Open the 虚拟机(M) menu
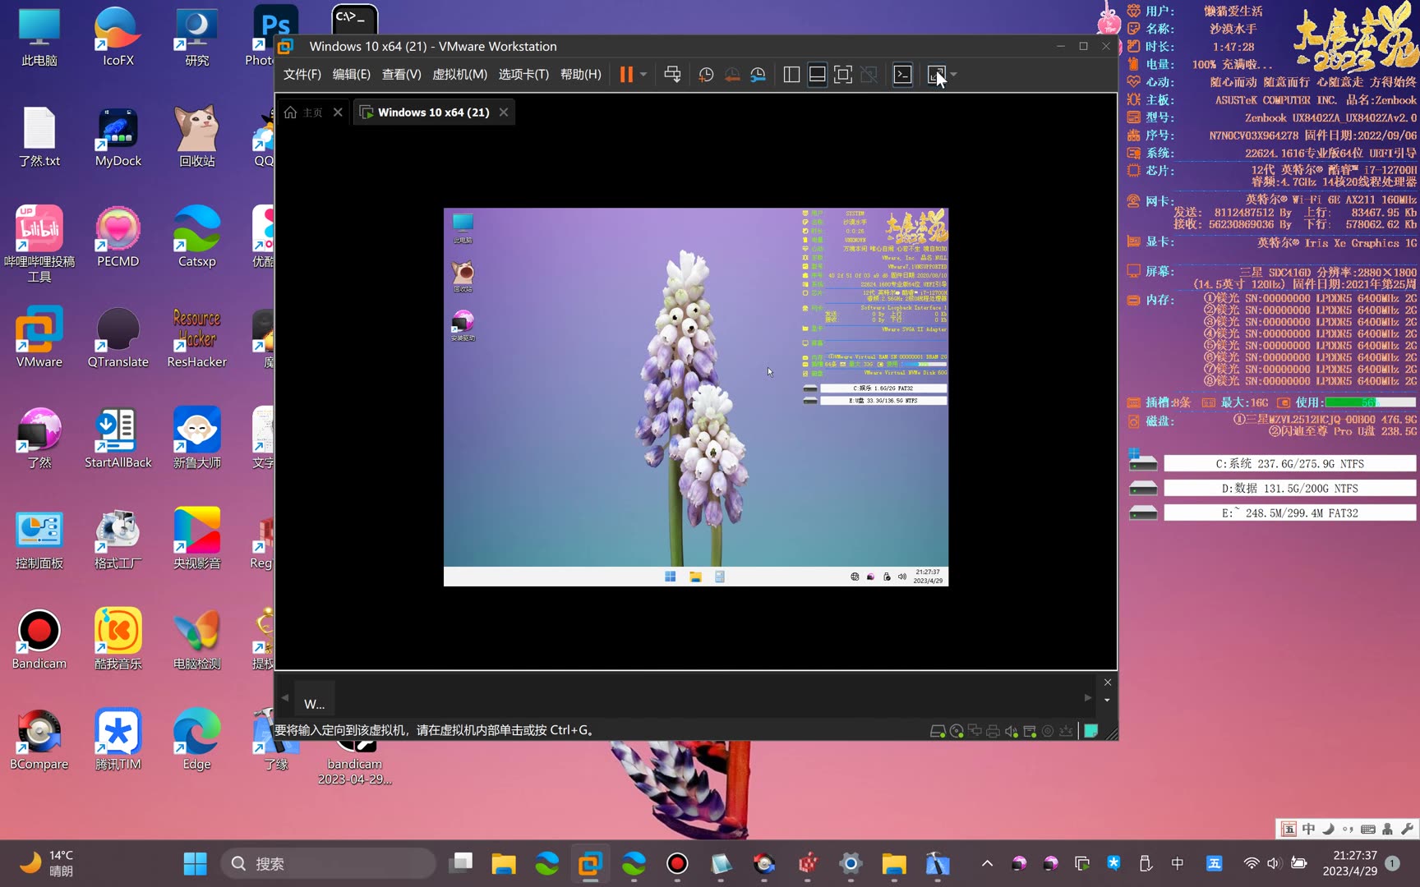The height and width of the screenshot is (887, 1420). (460, 75)
